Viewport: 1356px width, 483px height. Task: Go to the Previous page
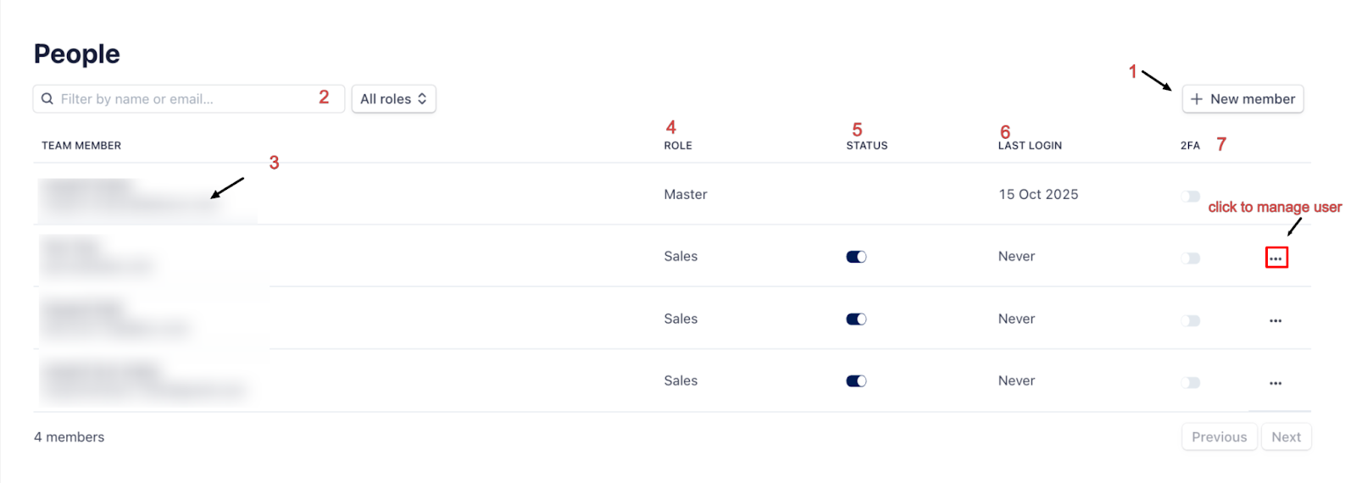pos(1219,437)
